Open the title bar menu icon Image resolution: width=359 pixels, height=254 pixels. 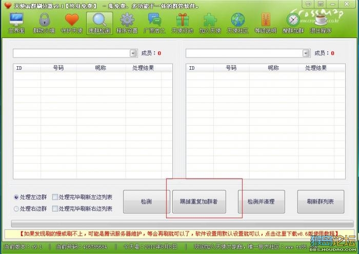(321, 4)
